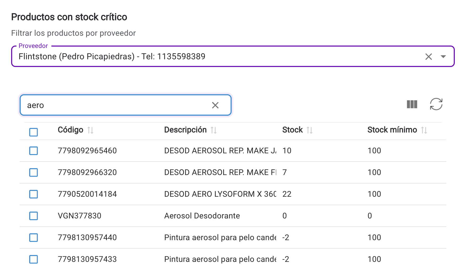Clear the 'aero' search text
The image size is (467, 269).
click(x=215, y=105)
